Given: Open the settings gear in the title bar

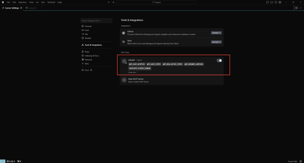Looking at the screenshot, I should pyautogui.click(x=280, y=2).
